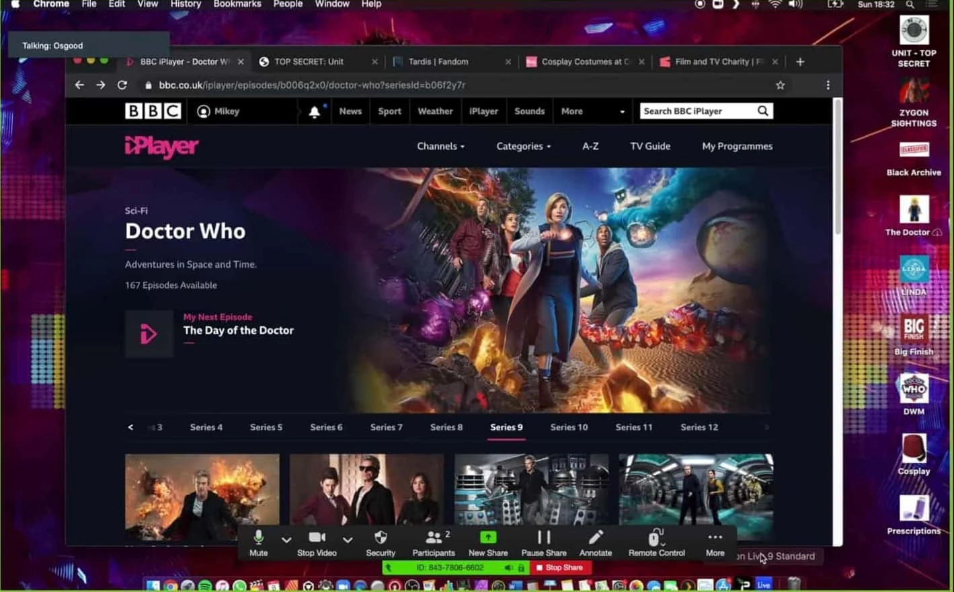Start a New Share in Zoom
Viewport: 954px width, 592px height.
(488, 544)
